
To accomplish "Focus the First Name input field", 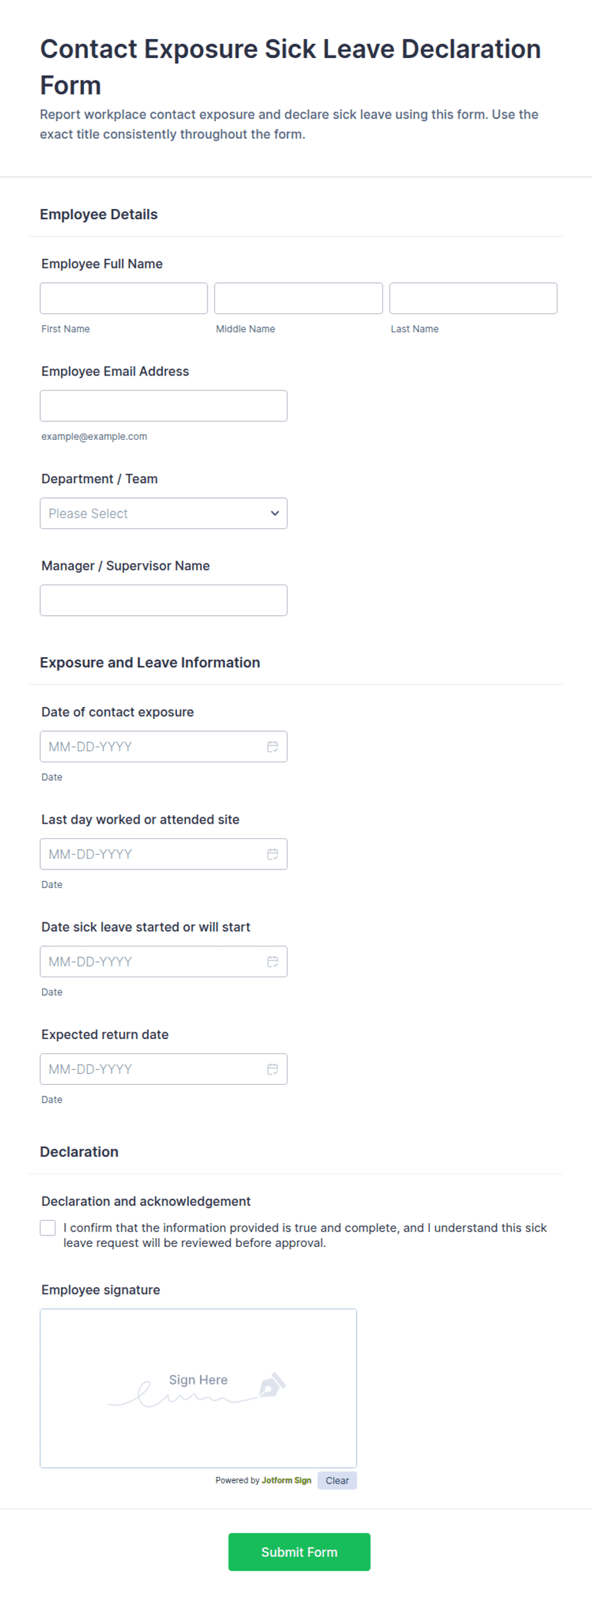I will click(123, 298).
